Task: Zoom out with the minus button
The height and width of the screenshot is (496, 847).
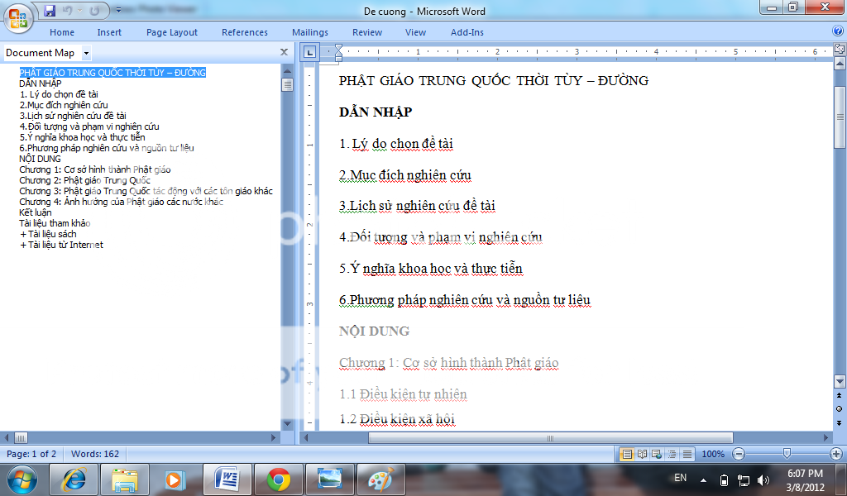Action: [x=739, y=454]
